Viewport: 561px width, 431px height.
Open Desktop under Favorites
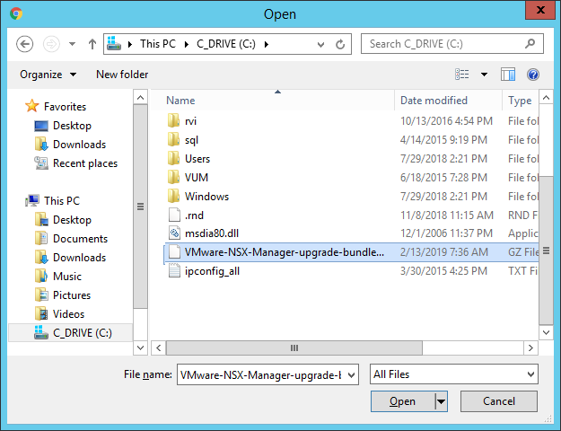[63, 126]
